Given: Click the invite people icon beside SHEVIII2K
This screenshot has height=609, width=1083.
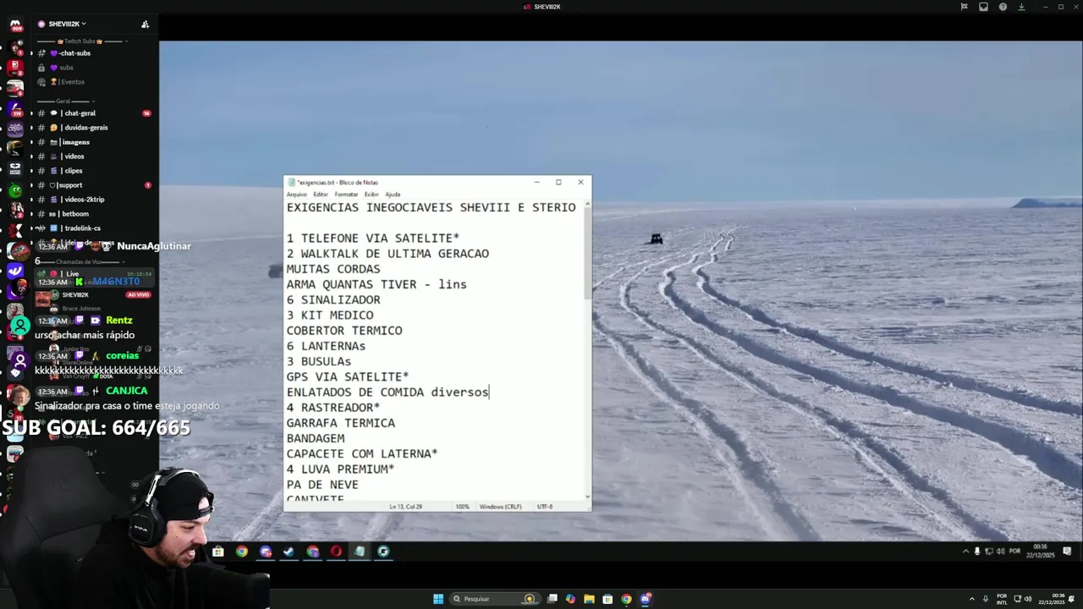Looking at the screenshot, I should (145, 25).
